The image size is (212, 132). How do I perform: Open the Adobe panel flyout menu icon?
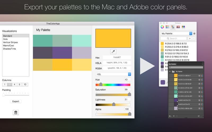click(x=203, y=64)
